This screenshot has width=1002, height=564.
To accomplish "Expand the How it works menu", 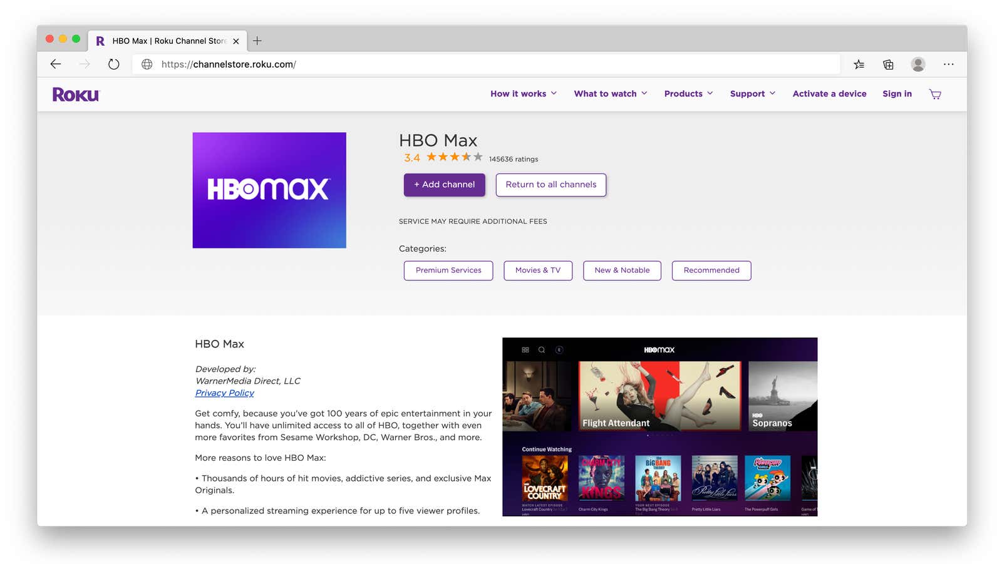I will (x=524, y=94).
